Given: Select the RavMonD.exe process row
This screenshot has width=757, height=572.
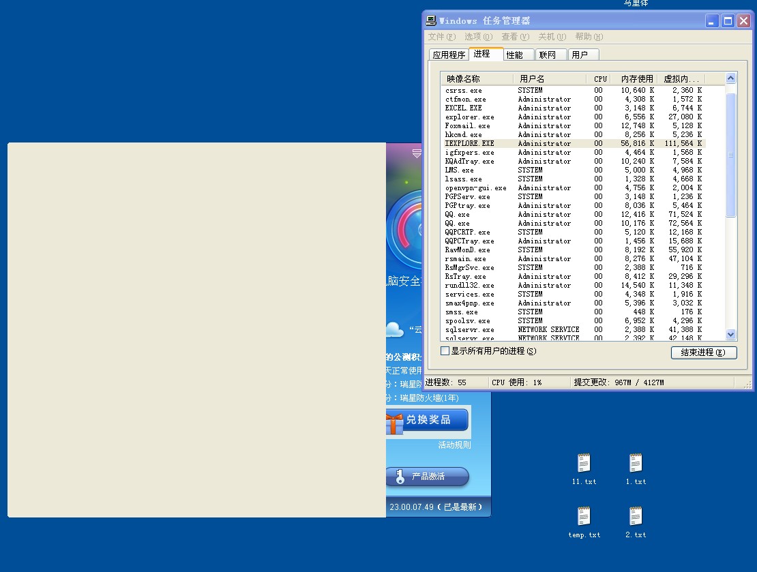Looking at the screenshot, I should tap(574, 250).
